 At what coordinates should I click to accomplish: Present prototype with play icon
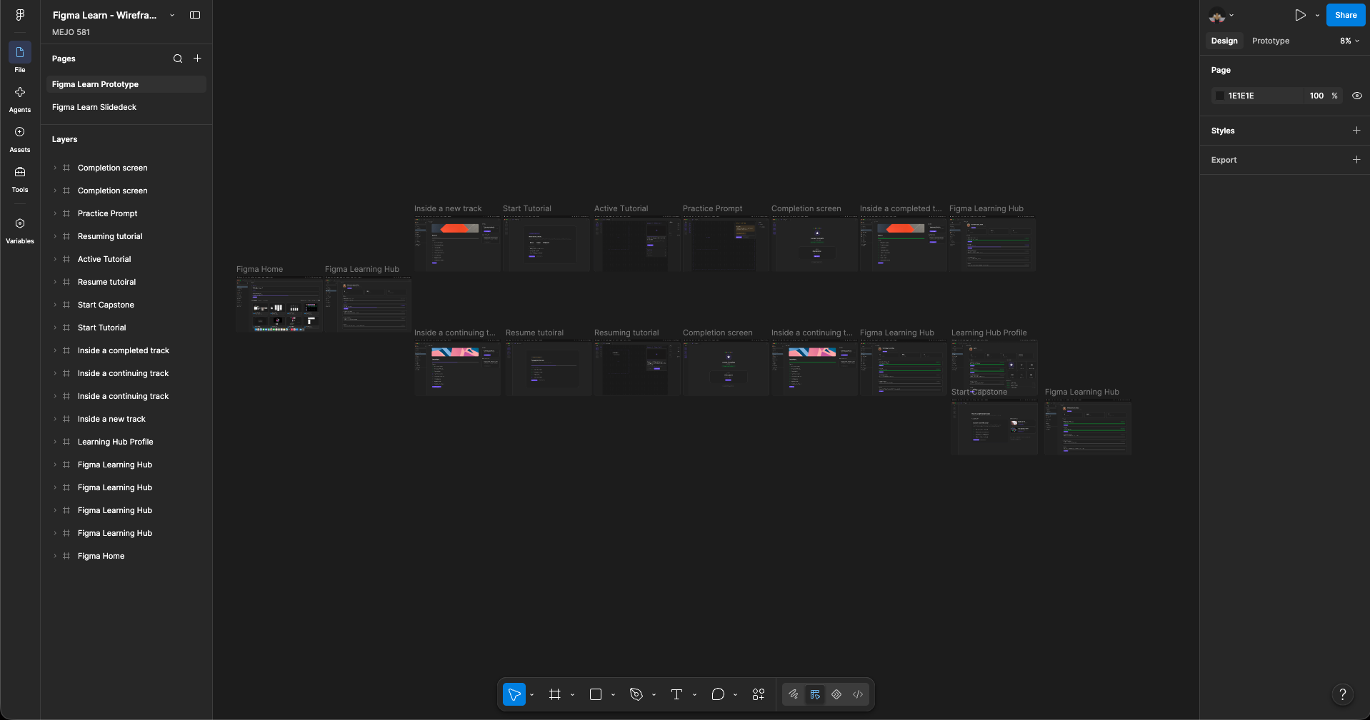click(1300, 15)
